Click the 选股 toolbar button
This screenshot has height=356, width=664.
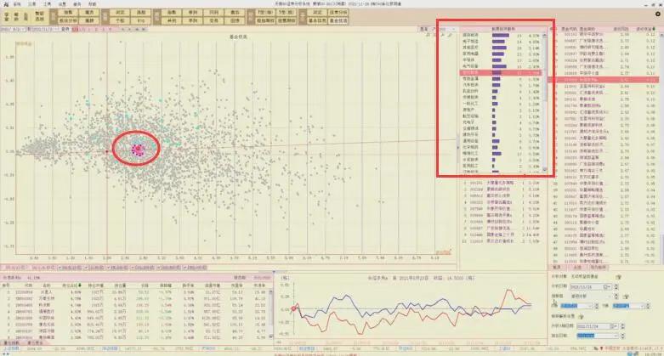pos(141,13)
